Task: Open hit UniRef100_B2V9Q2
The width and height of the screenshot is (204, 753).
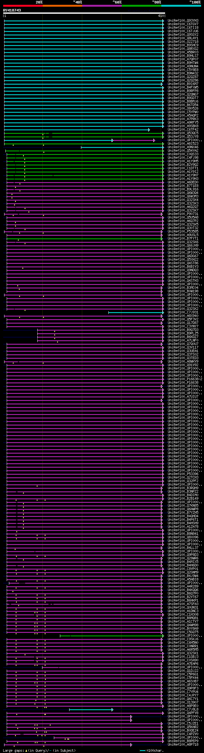Action: click(183, 165)
